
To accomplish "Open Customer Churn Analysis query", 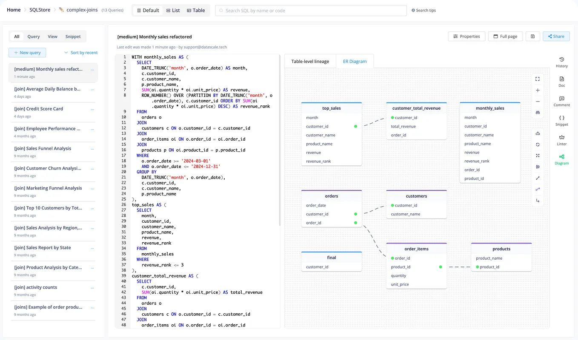I will pos(53,171).
